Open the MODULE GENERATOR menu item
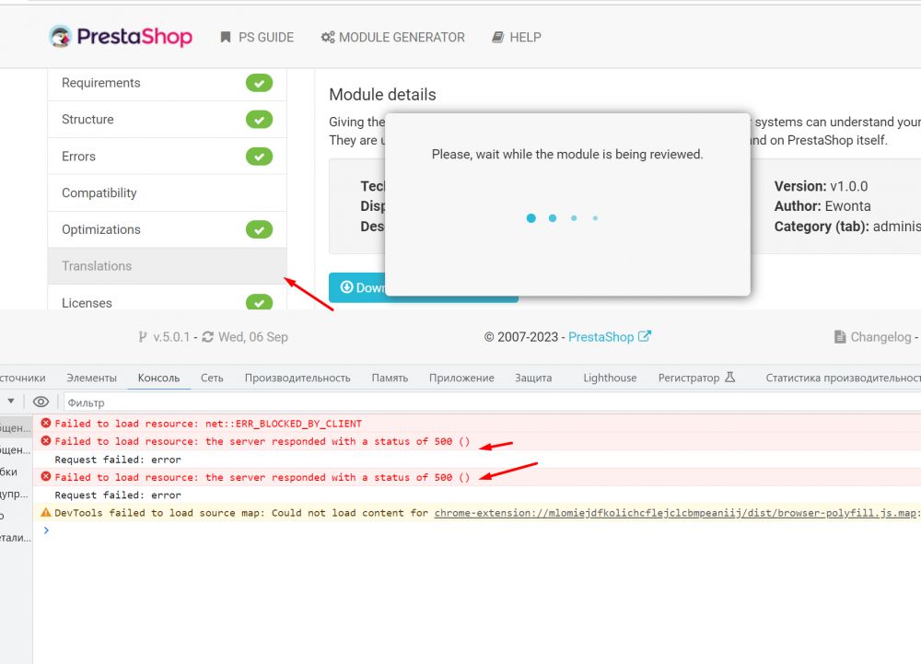The image size is (921, 664). (x=393, y=38)
